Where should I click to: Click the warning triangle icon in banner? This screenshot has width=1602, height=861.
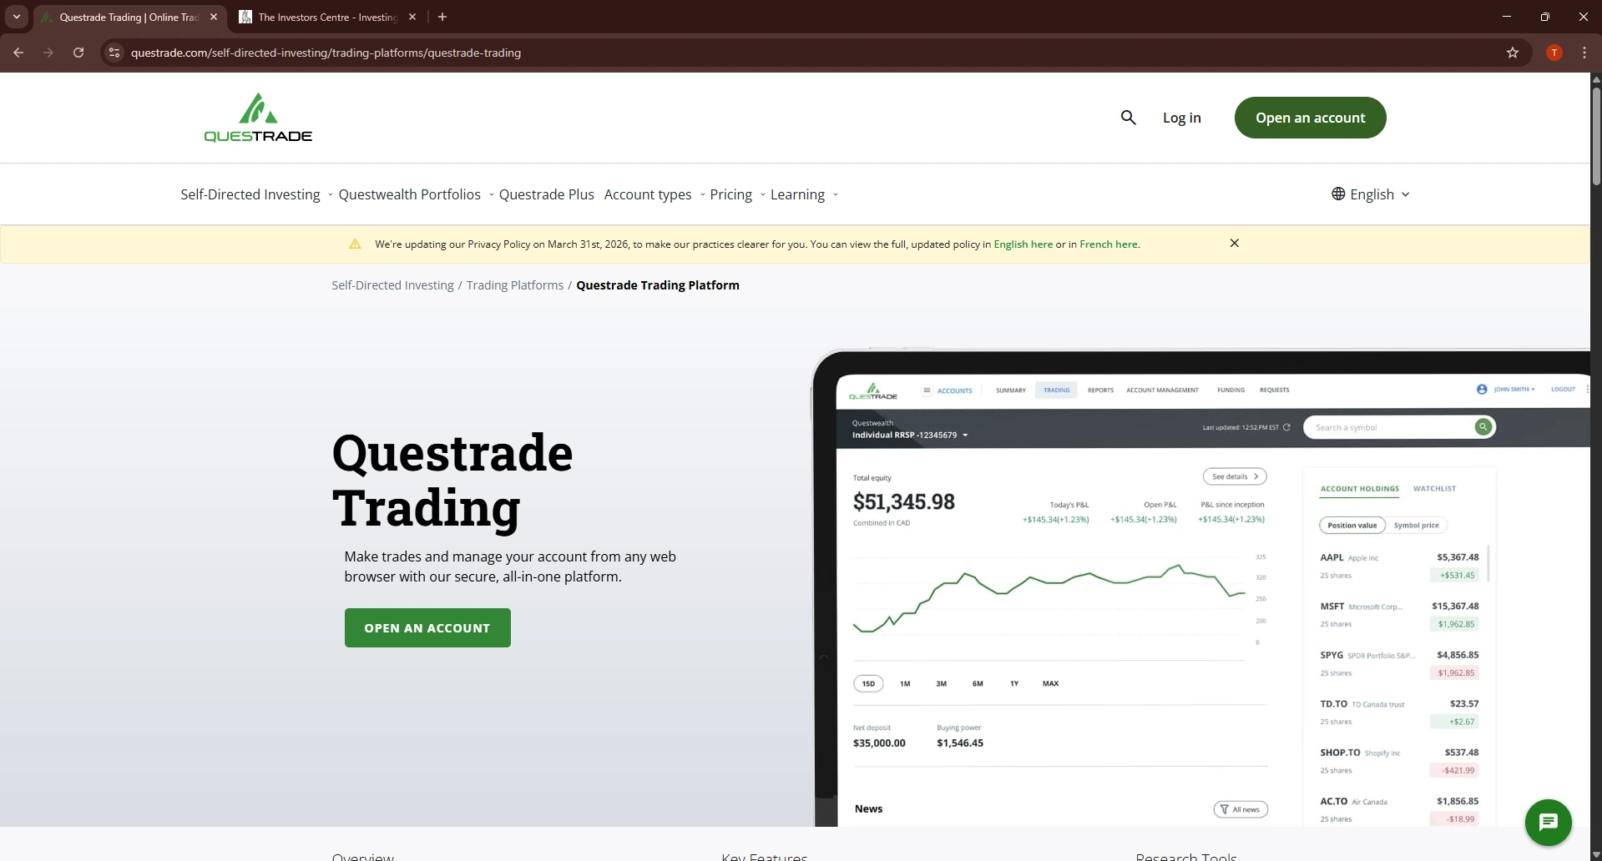coord(355,244)
